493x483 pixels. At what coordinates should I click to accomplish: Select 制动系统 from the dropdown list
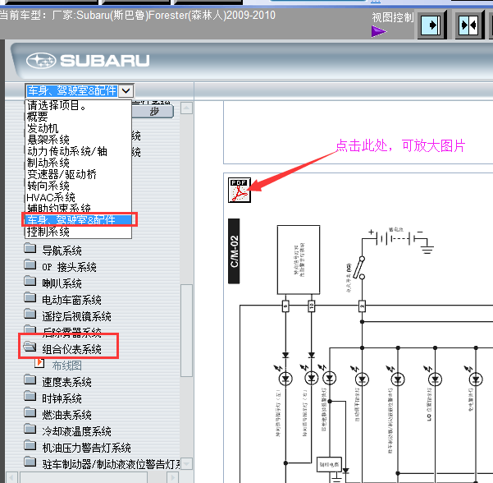click(78, 163)
